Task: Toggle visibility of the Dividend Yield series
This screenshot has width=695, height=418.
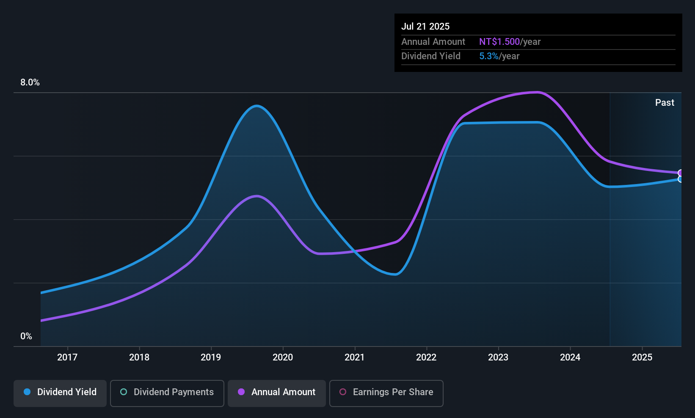Action: (60, 392)
